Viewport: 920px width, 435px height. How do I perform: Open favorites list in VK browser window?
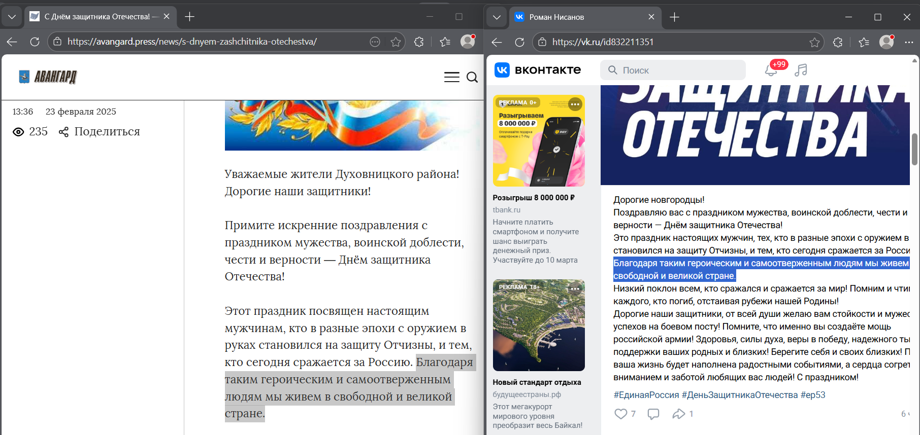[x=864, y=43]
